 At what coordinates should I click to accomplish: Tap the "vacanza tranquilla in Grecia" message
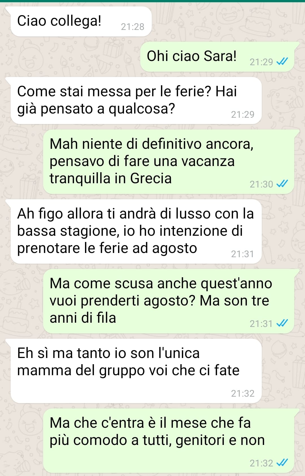click(x=169, y=161)
